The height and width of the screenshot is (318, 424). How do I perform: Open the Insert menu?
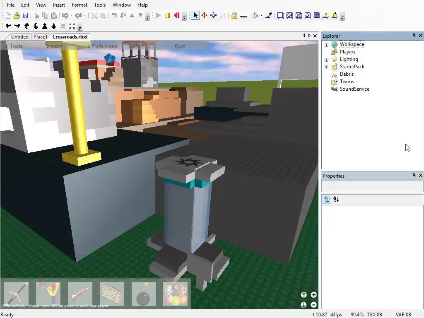click(x=59, y=5)
